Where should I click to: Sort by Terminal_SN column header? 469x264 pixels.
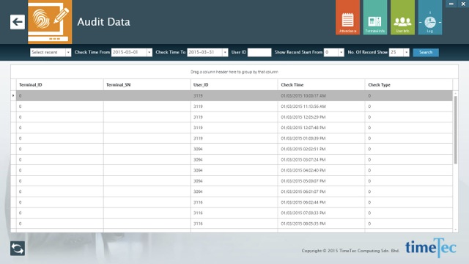pyautogui.click(x=147, y=85)
